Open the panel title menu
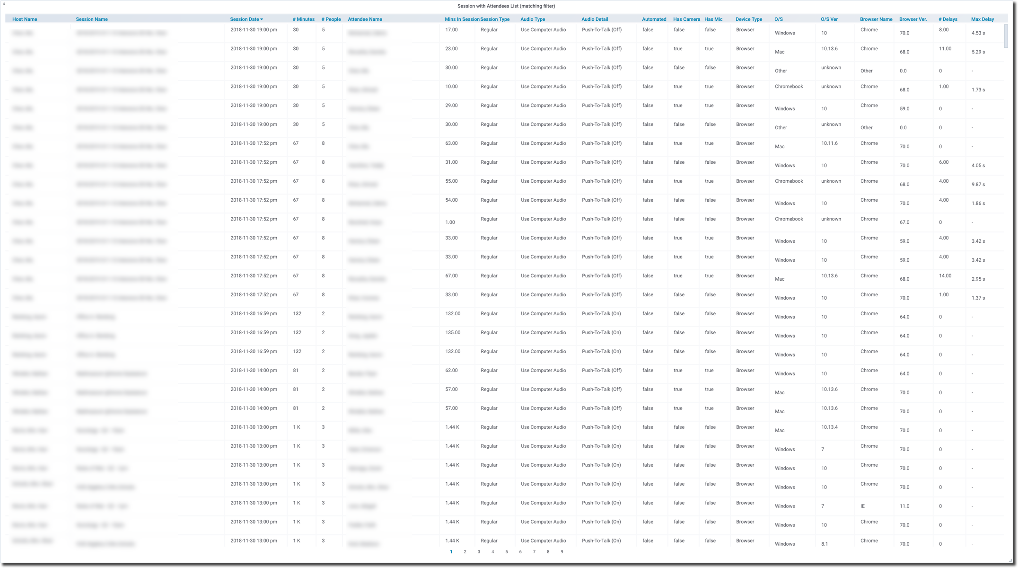The width and height of the screenshot is (1018, 568). (x=506, y=6)
